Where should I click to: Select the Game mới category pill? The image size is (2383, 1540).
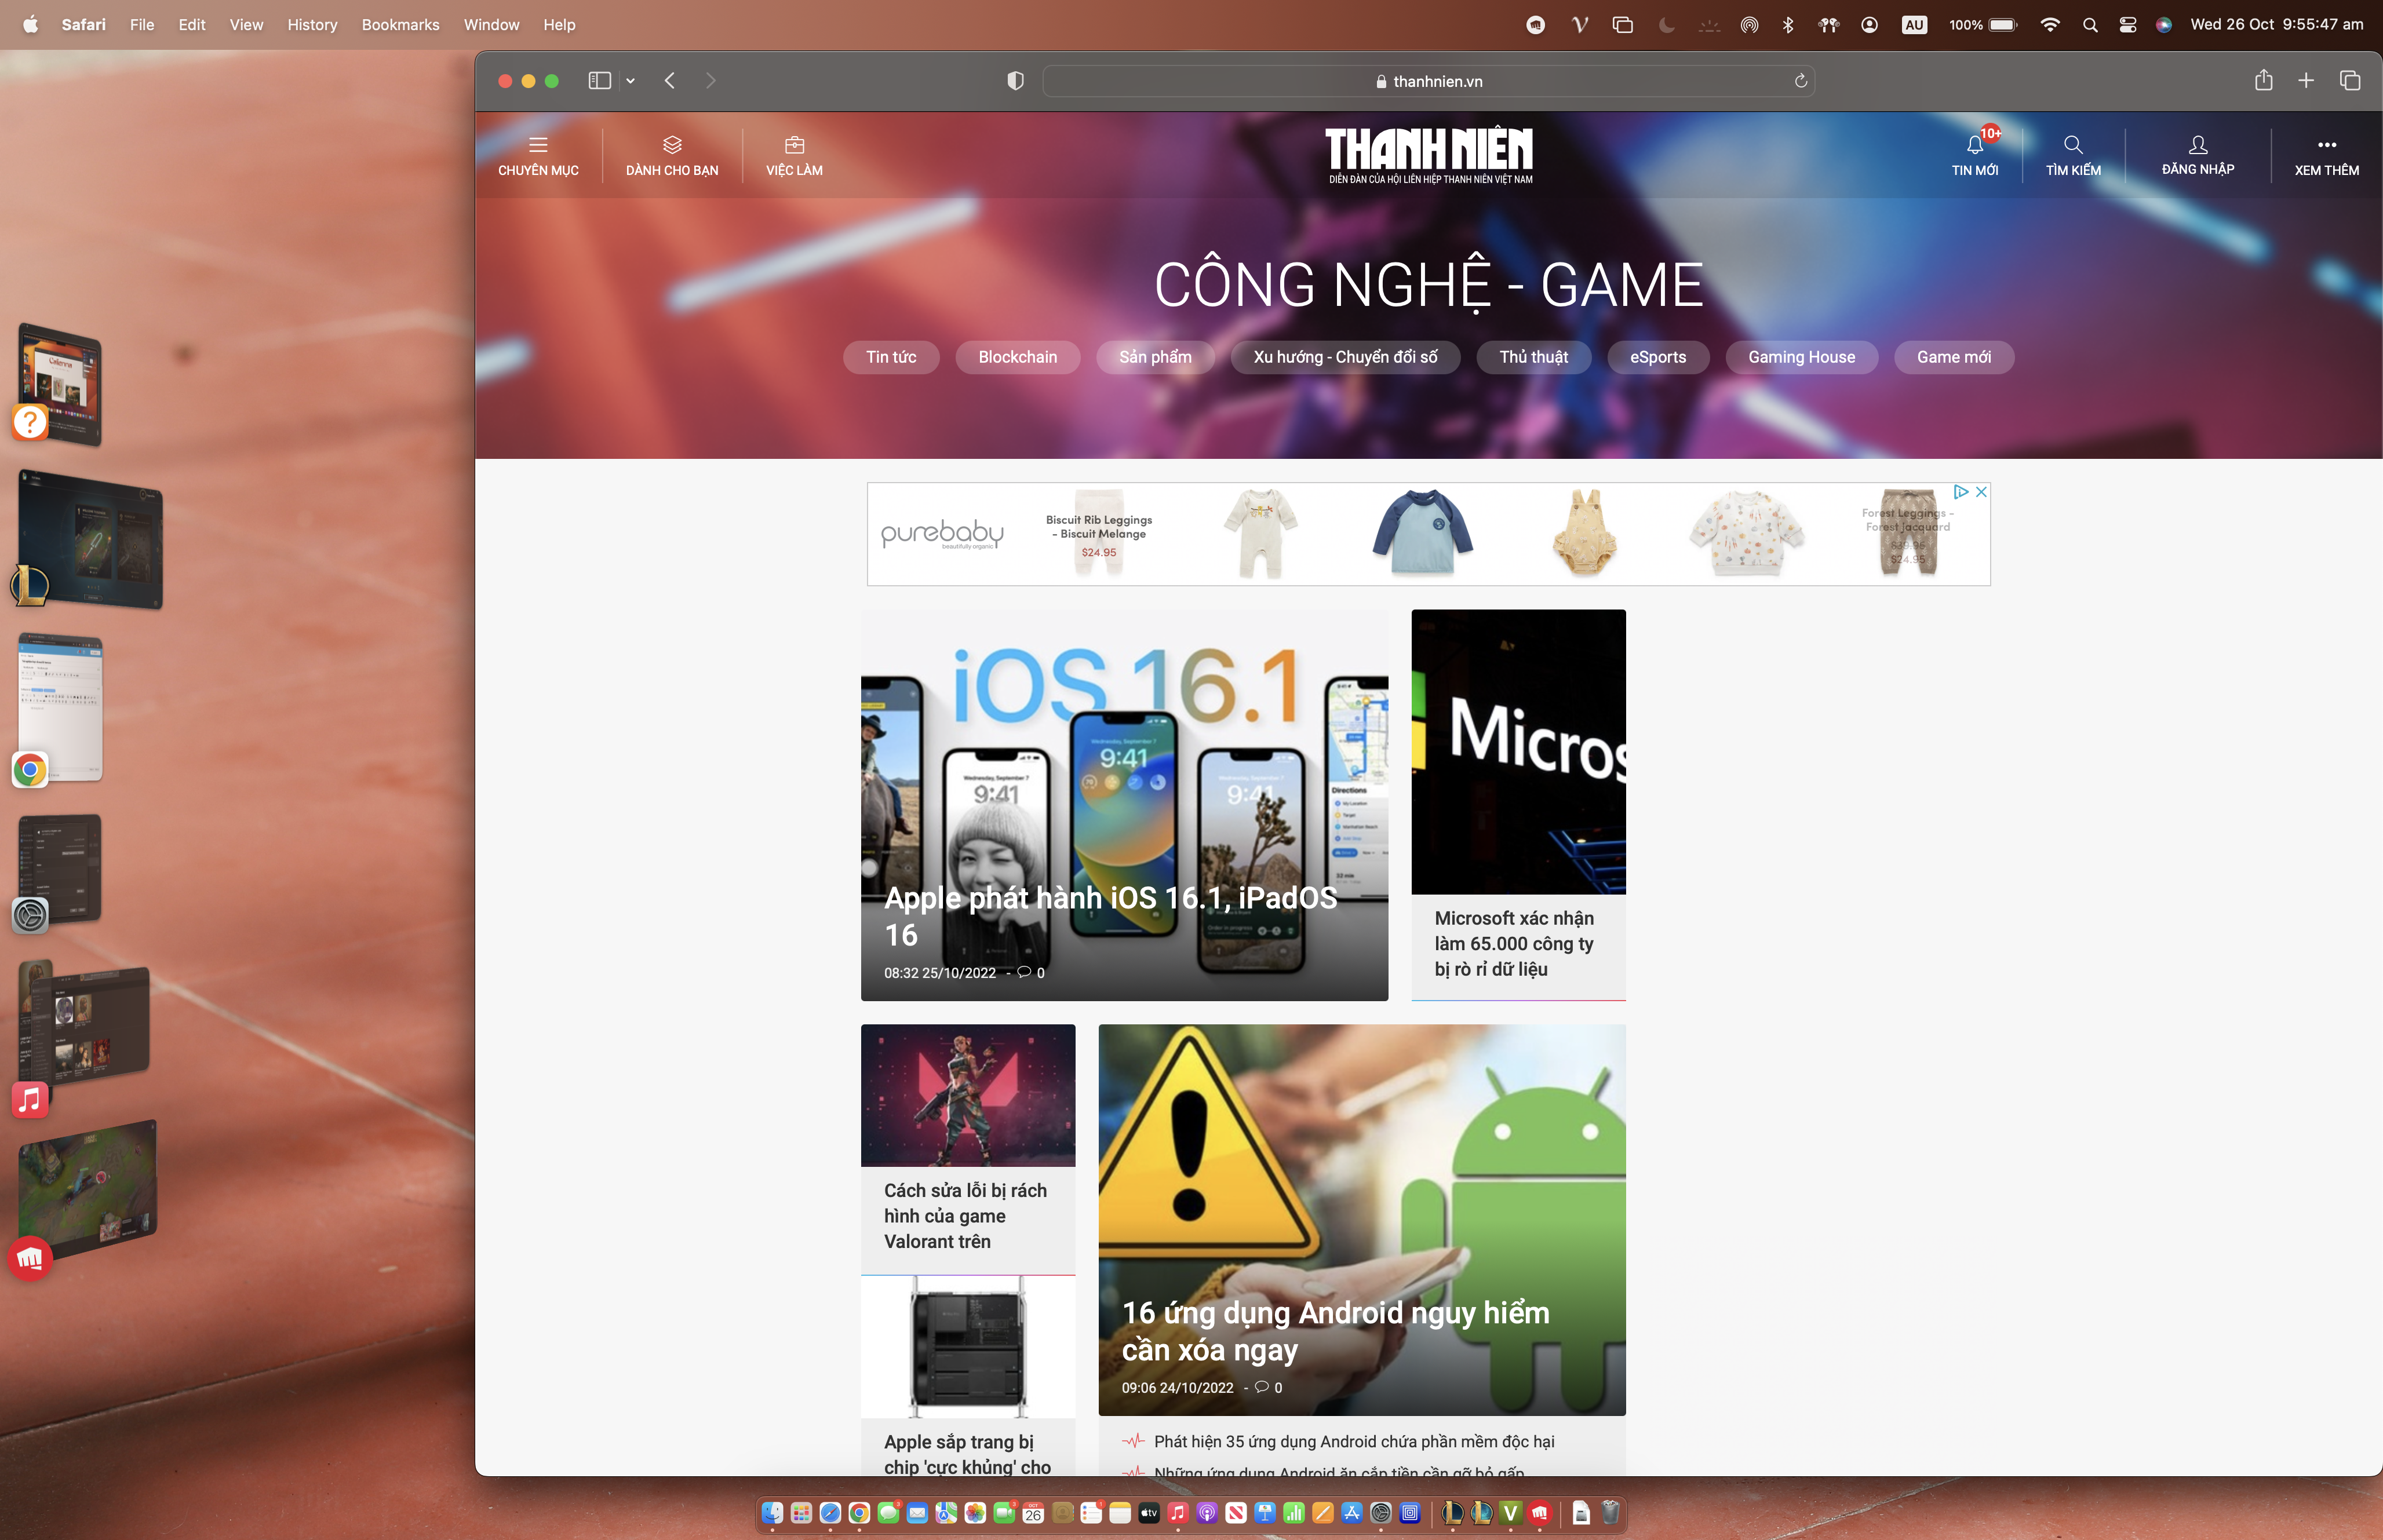[1954, 357]
